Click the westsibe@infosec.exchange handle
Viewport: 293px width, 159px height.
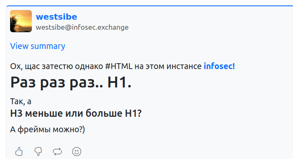click(82, 27)
